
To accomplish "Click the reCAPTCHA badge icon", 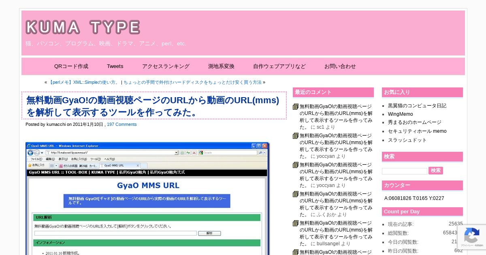I will [x=471, y=236].
